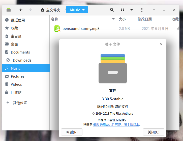Screen dimensions: 183x141
Task: Sort by the 大小 column header
Action: (127, 19)
